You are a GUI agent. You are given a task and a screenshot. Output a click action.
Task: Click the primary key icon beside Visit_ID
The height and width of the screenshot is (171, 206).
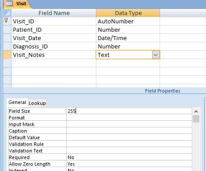click(x=6, y=20)
